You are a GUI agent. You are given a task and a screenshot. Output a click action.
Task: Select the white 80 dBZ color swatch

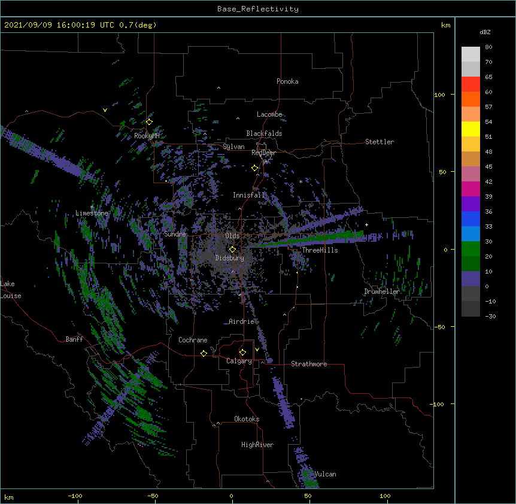(x=471, y=54)
